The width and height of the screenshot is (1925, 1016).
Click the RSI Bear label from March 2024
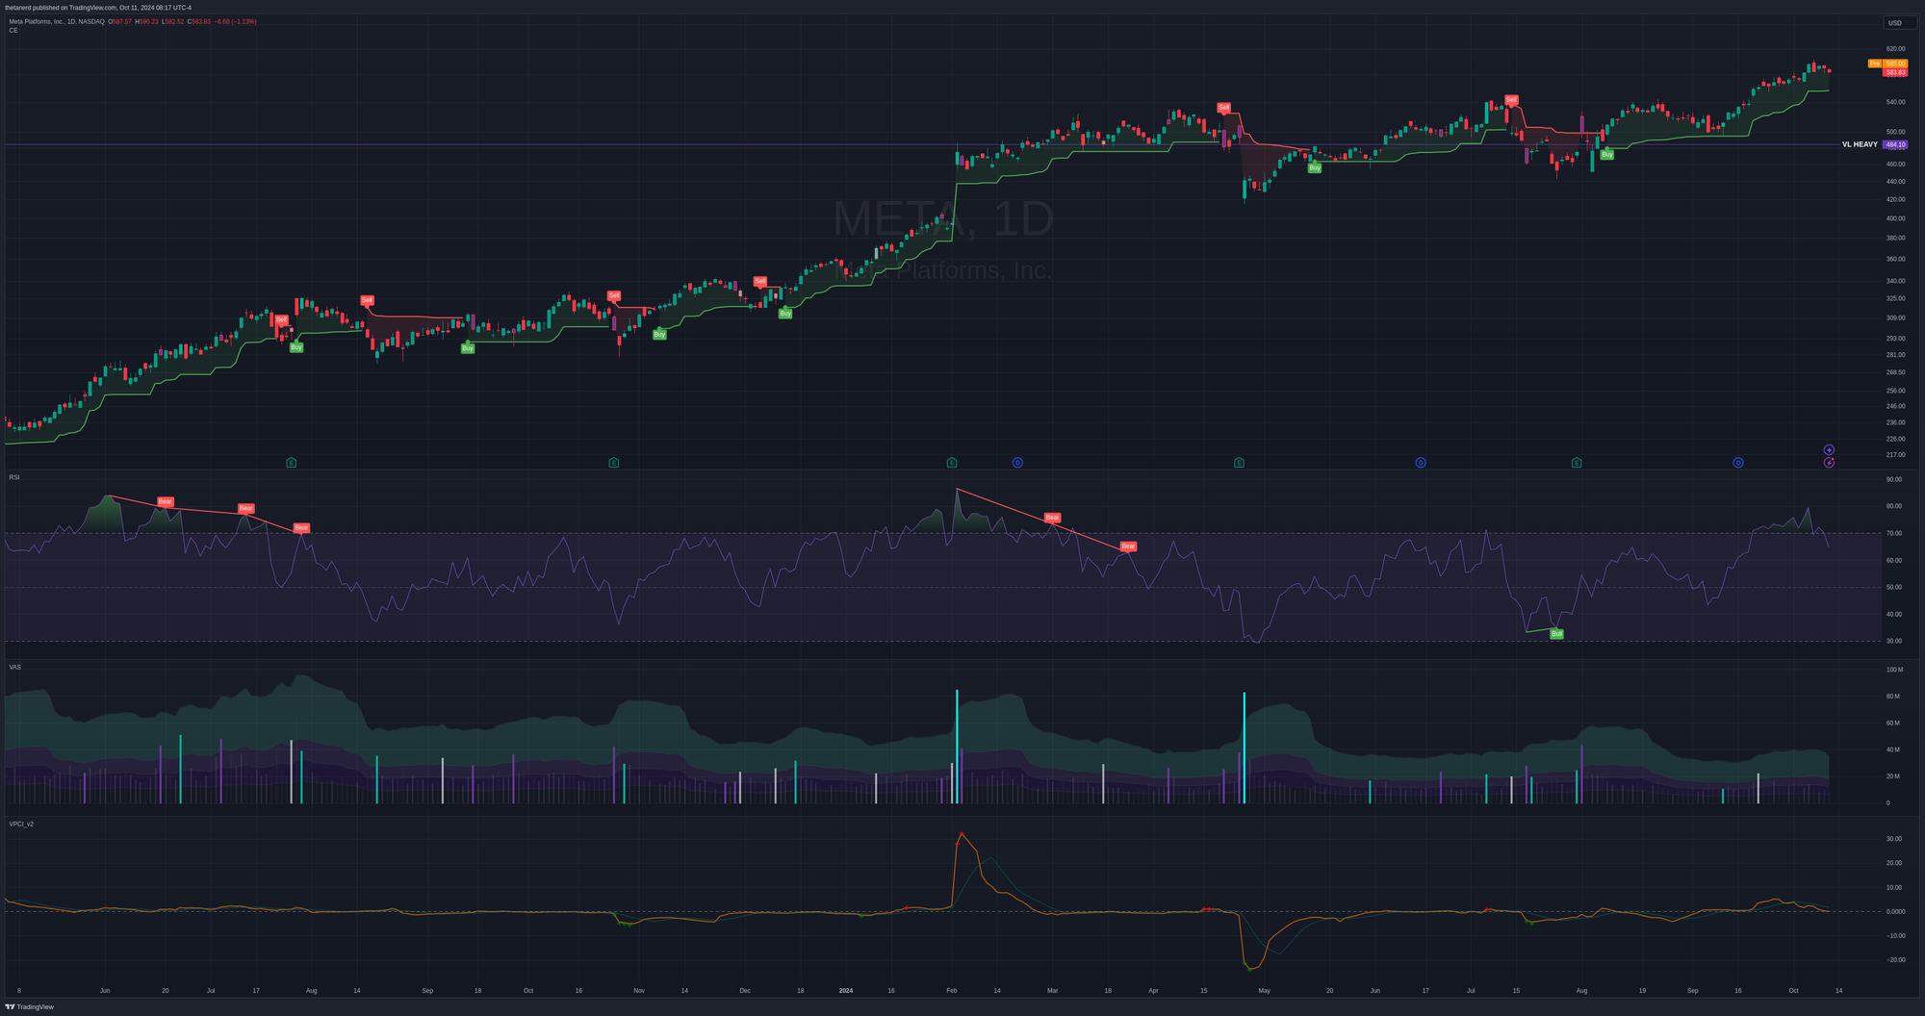pyautogui.click(x=1052, y=518)
